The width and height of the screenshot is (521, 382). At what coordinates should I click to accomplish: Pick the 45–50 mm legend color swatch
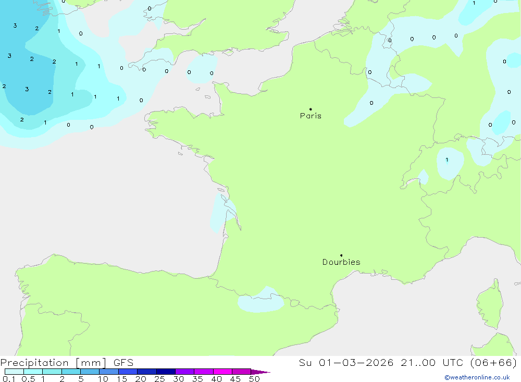coord(242,372)
